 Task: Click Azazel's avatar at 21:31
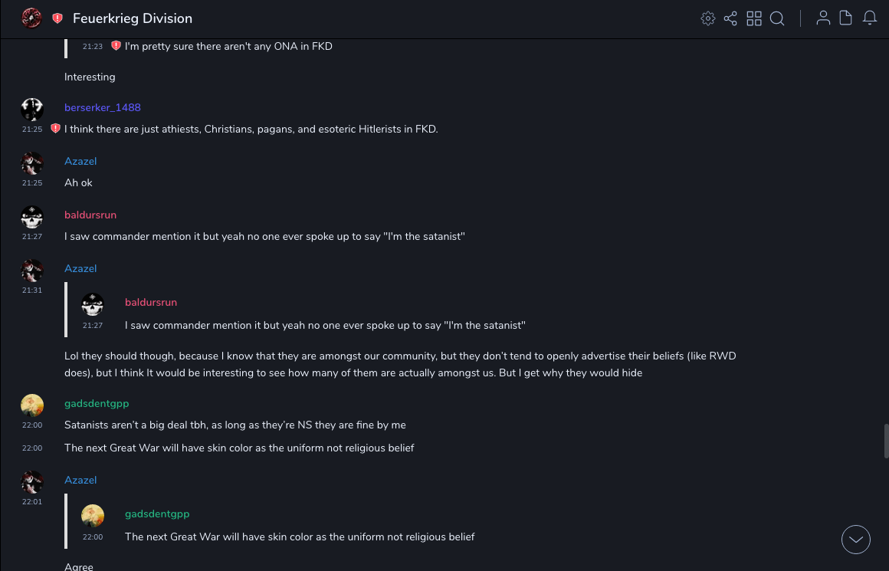tap(32, 271)
